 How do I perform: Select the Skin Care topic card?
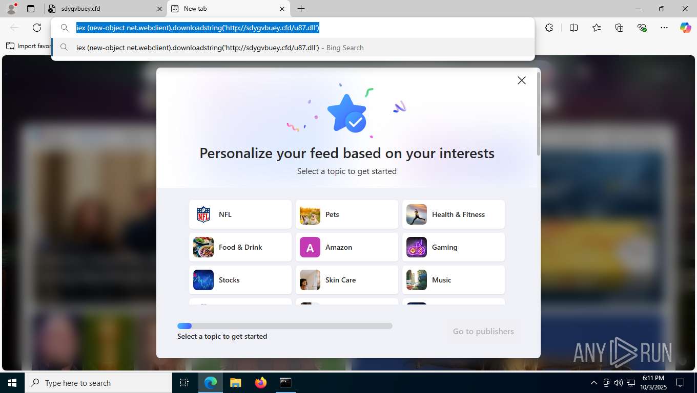pos(347,280)
